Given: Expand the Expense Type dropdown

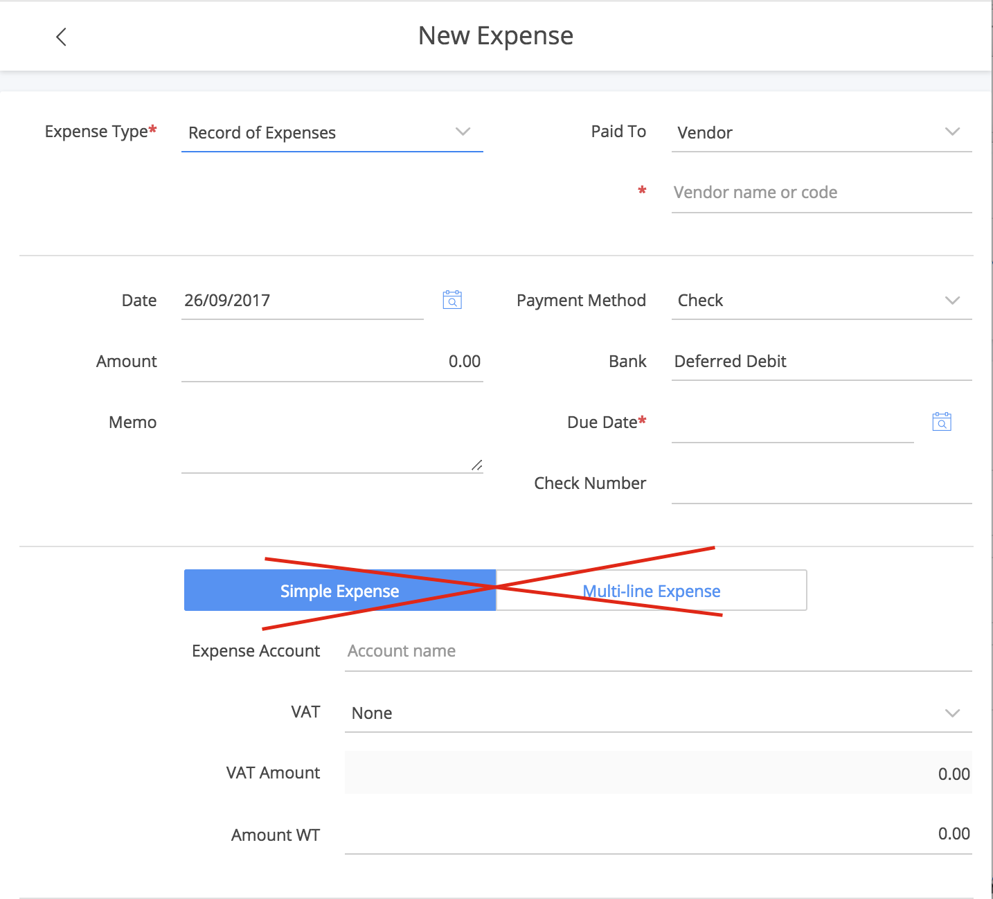Looking at the screenshot, I should [332, 132].
